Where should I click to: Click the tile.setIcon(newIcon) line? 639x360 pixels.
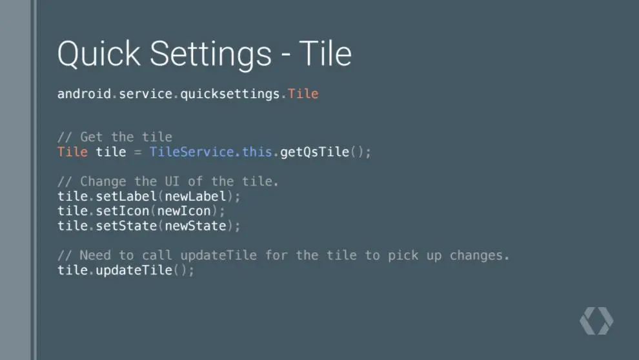pos(141,211)
